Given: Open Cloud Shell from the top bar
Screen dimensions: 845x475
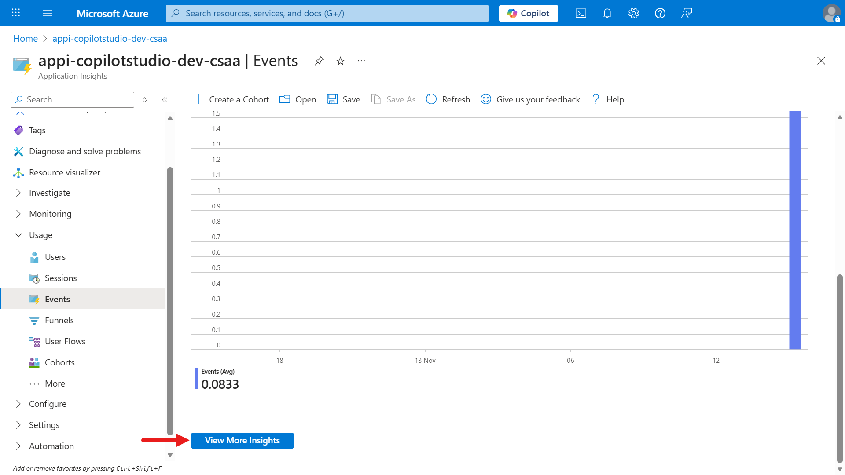Looking at the screenshot, I should coord(580,13).
